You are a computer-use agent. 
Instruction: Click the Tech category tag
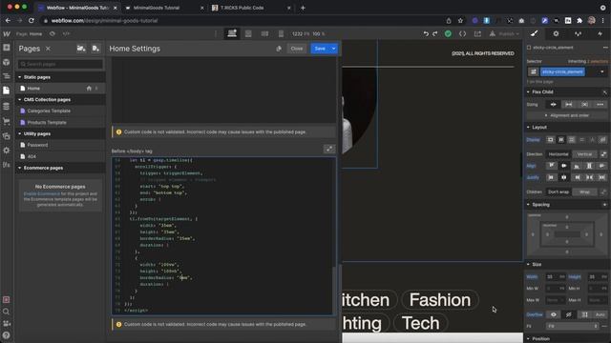tap(420, 323)
